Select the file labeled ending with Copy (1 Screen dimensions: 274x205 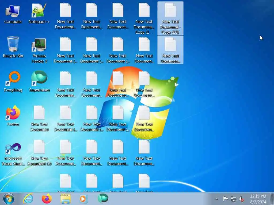144,18
